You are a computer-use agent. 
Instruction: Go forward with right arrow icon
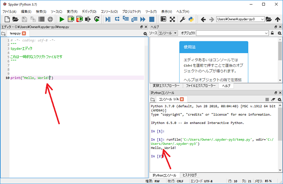(211, 19)
